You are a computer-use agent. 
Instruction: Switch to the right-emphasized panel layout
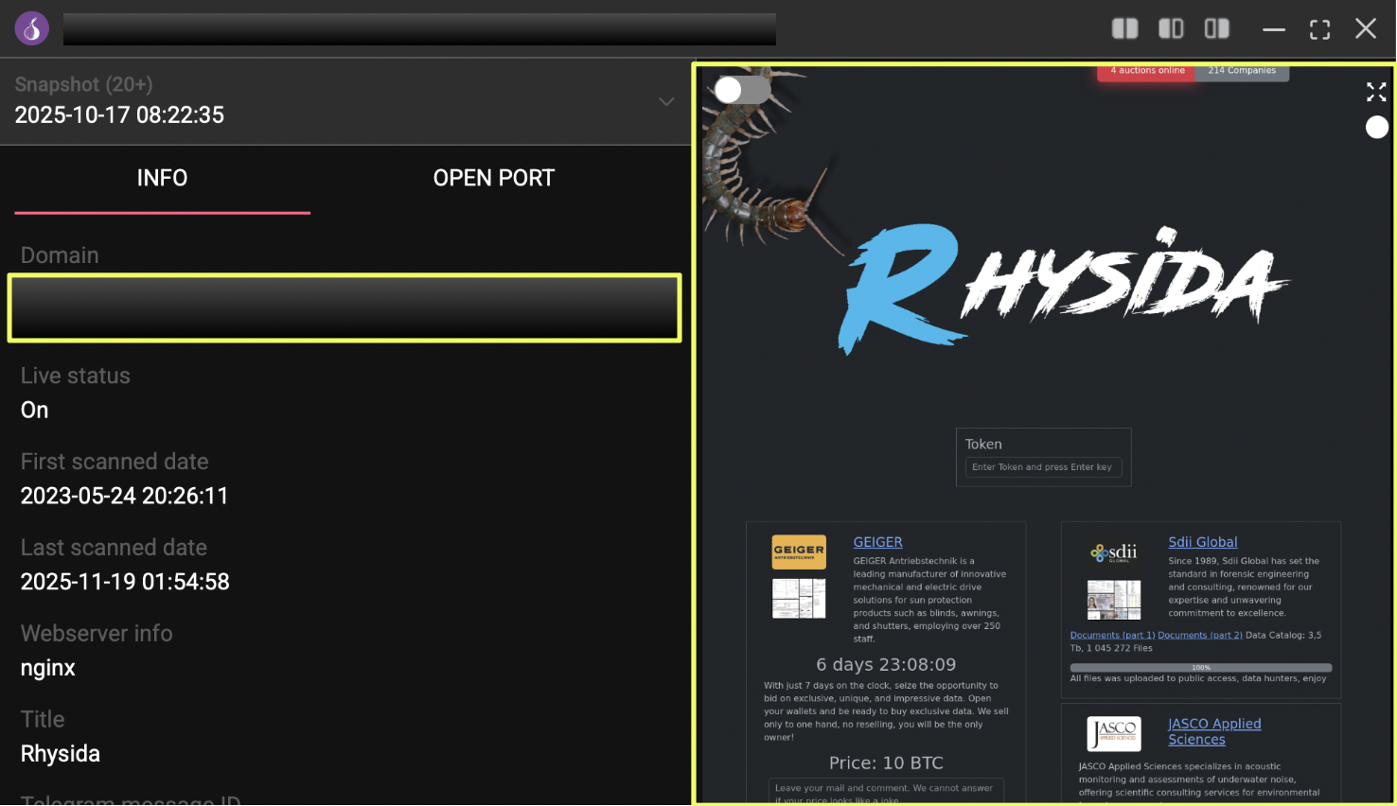click(x=1216, y=28)
